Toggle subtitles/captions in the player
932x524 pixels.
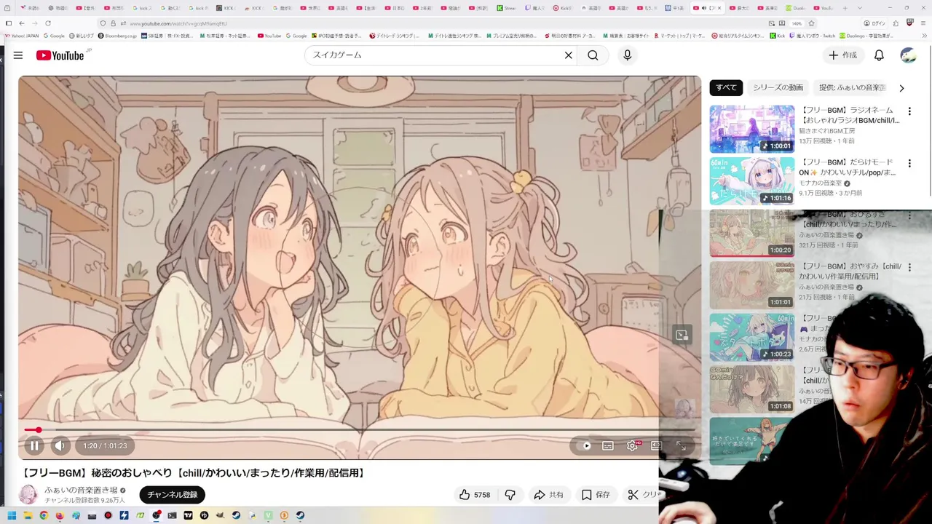pos(608,445)
